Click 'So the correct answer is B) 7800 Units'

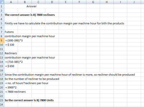tap(29, 100)
